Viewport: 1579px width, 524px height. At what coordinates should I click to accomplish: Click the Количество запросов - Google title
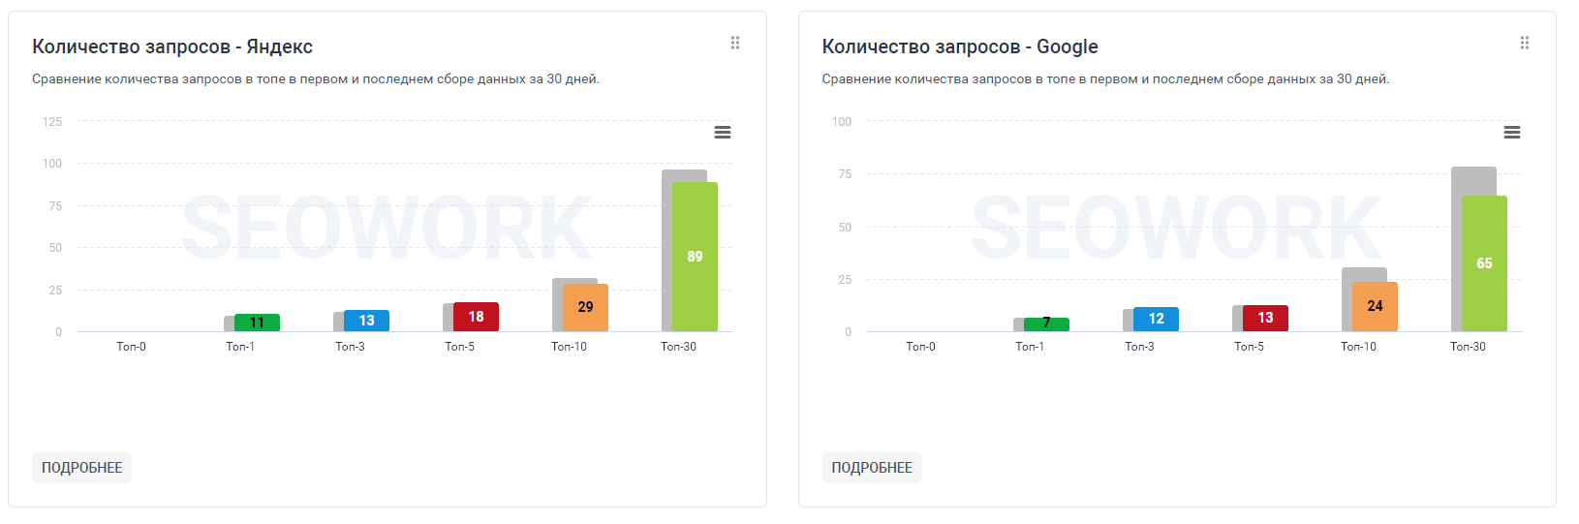click(960, 46)
